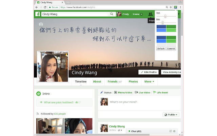Click the Facebook color extension icon

pos(176,7)
